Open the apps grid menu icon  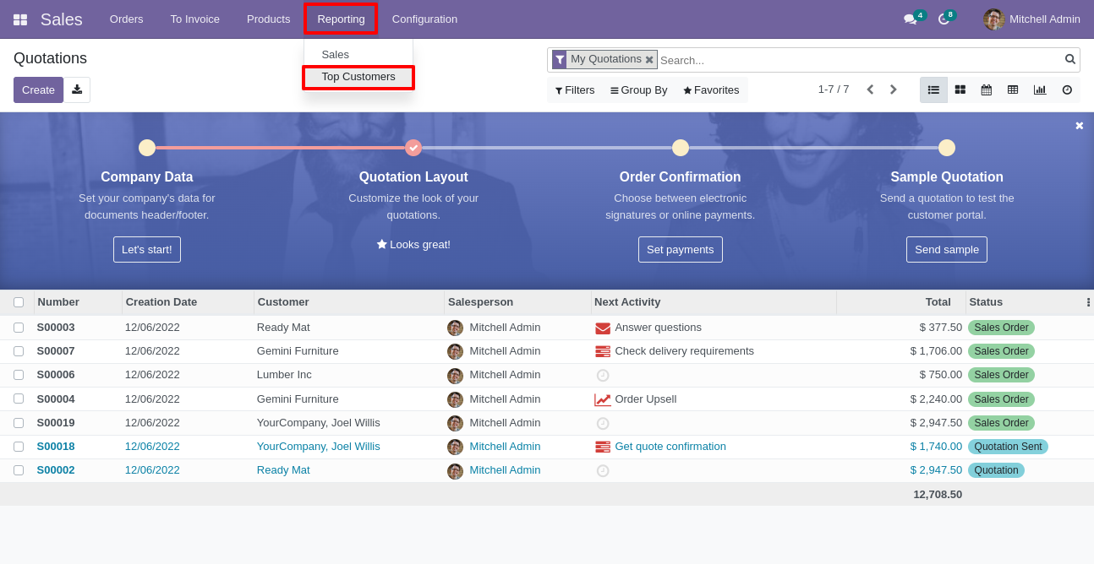20,19
